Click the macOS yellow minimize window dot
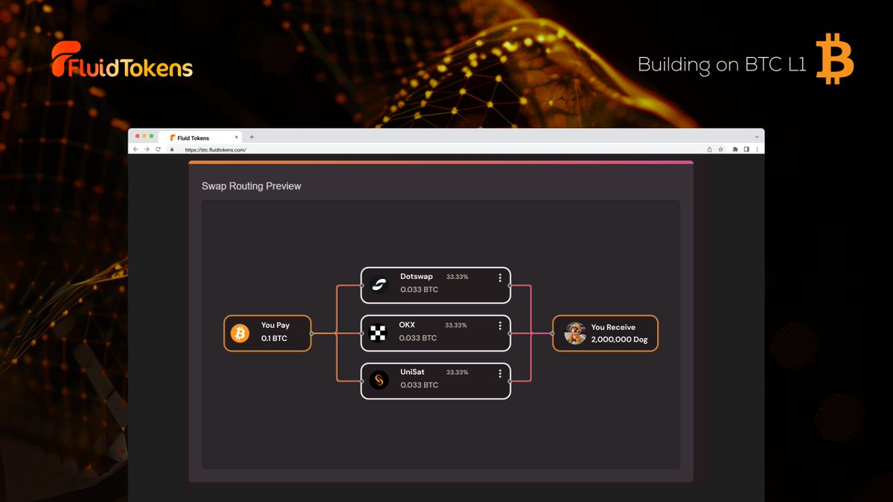This screenshot has width=893, height=502. 144,136
